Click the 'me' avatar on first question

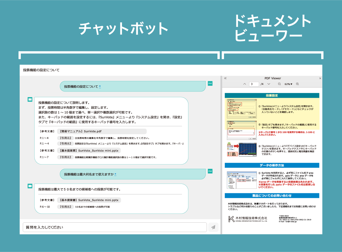(210, 83)
